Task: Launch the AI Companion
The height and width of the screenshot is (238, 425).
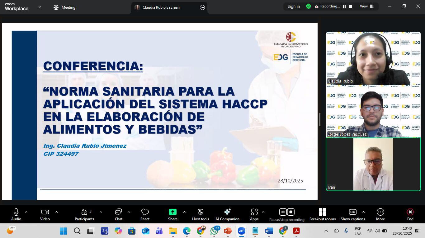Action: (x=227, y=214)
